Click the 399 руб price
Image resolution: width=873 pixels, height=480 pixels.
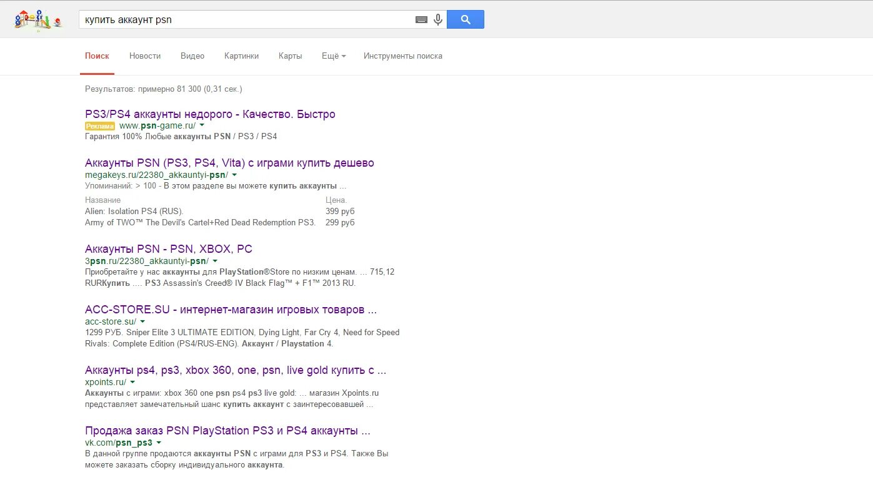[340, 211]
